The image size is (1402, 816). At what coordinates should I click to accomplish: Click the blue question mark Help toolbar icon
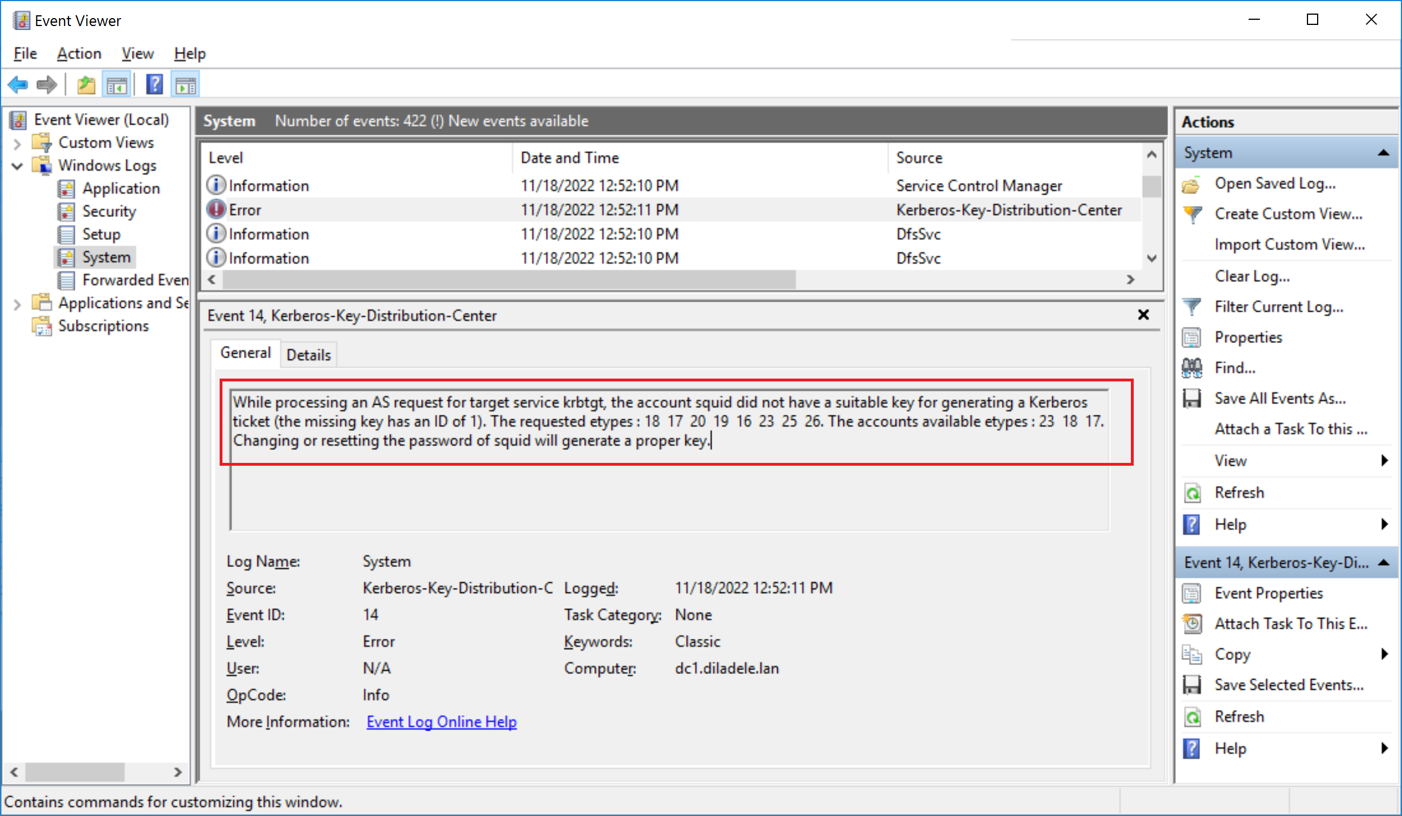pyautogui.click(x=155, y=85)
